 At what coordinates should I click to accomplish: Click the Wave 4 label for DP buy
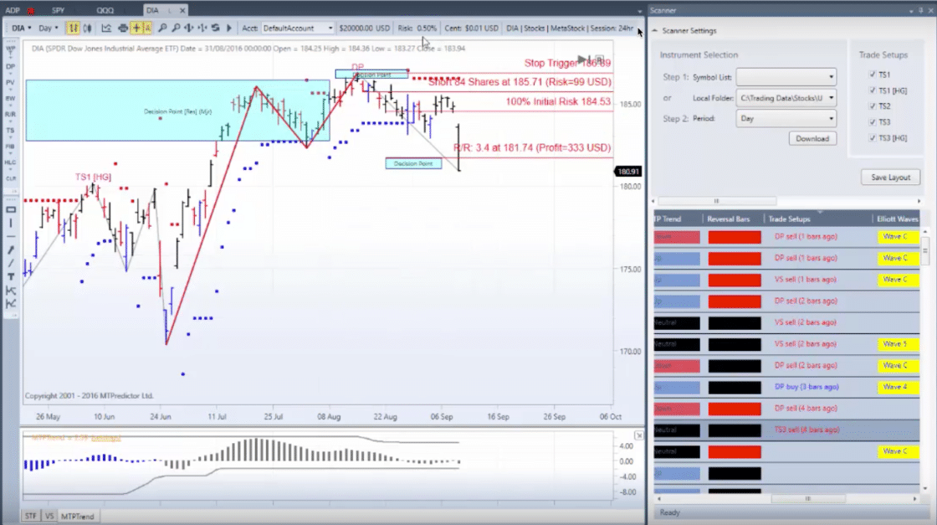coord(898,387)
